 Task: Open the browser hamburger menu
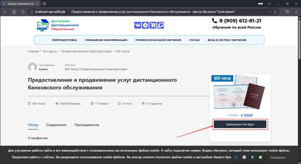tap(269, 4)
